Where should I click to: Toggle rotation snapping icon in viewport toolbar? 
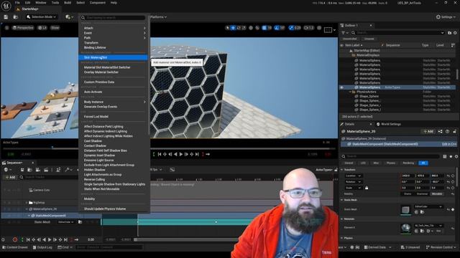[x=277, y=28]
